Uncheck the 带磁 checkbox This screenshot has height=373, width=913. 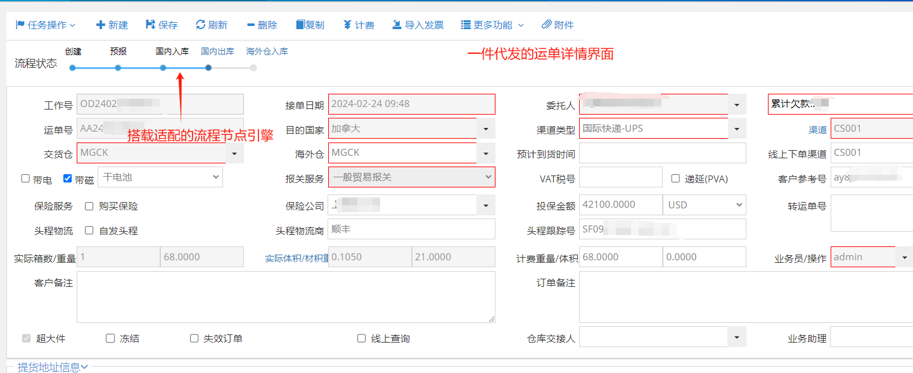(68, 179)
